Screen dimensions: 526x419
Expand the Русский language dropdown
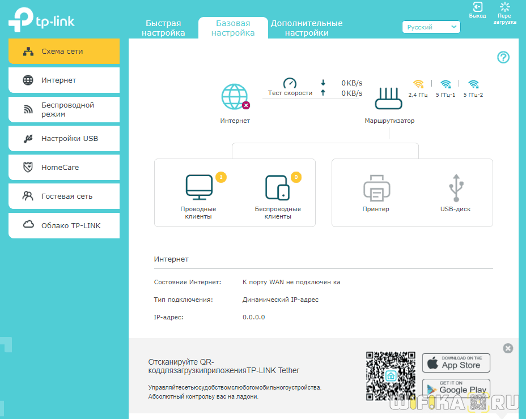431,27
